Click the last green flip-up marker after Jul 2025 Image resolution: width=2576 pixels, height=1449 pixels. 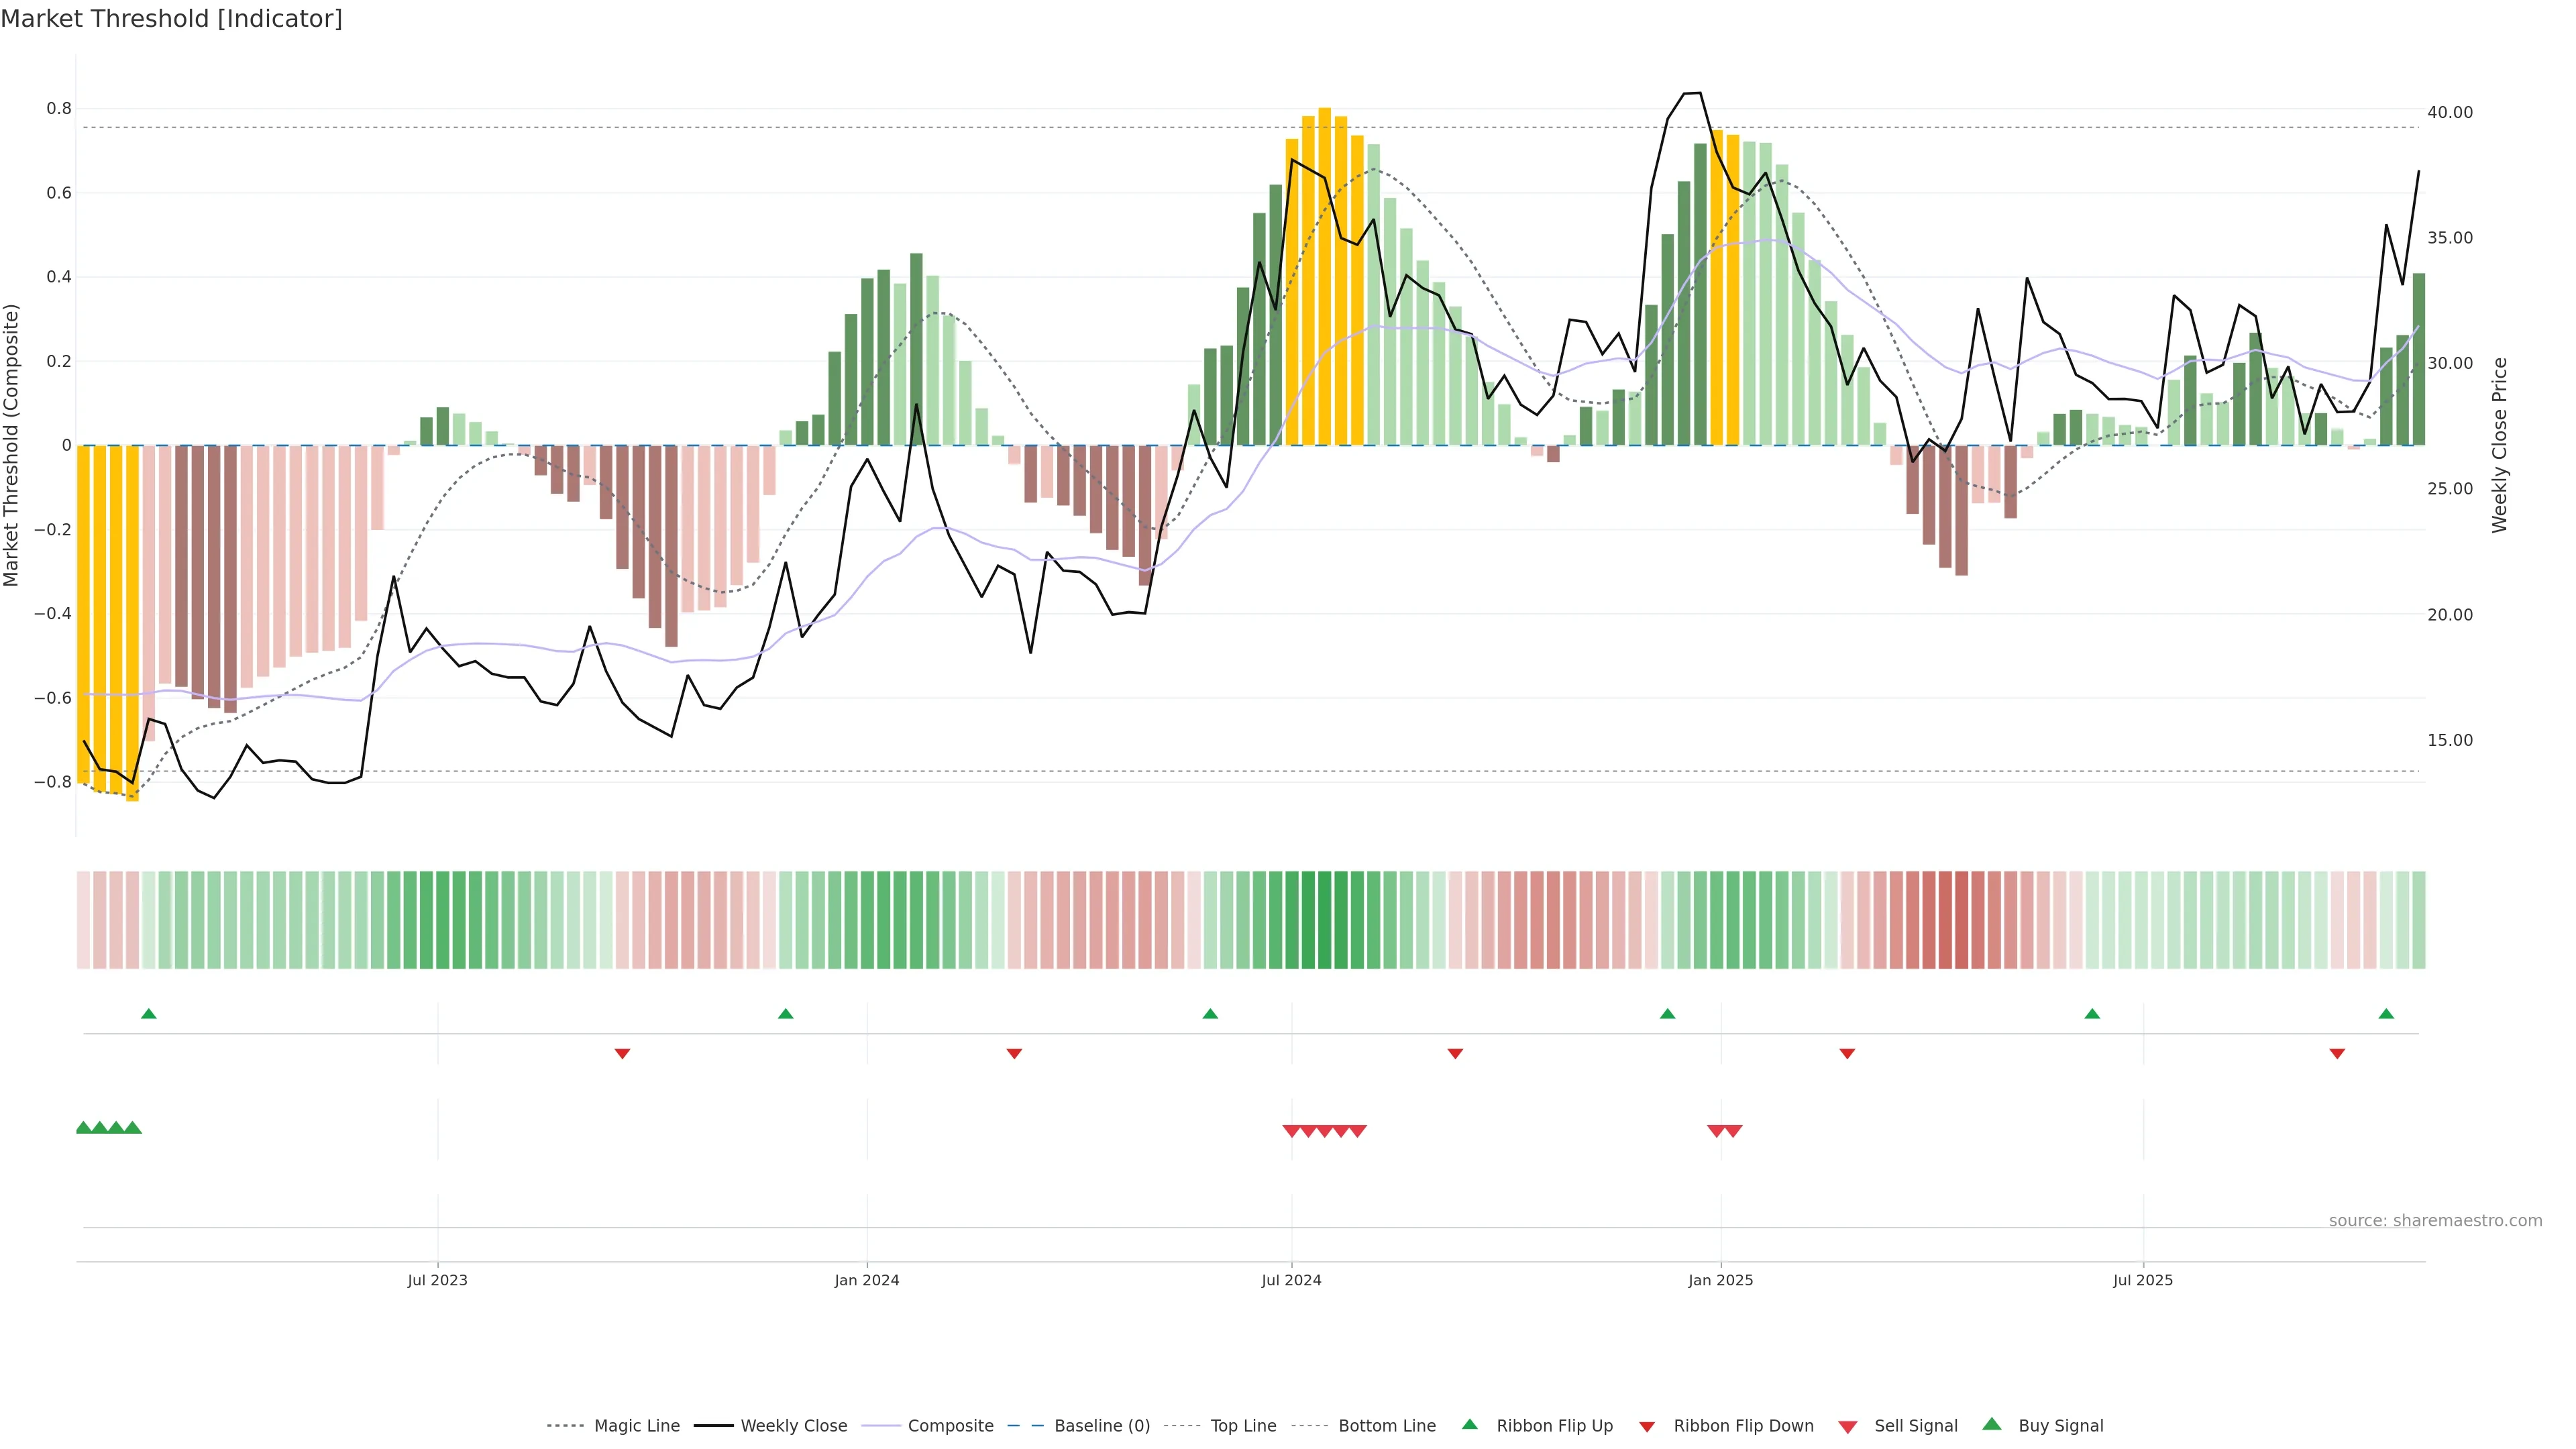coord(2386,1014)
